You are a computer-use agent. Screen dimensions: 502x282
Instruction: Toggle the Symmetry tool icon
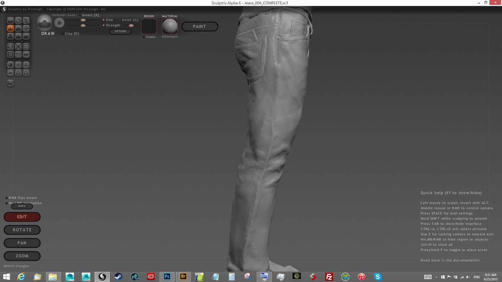point(26,55)
